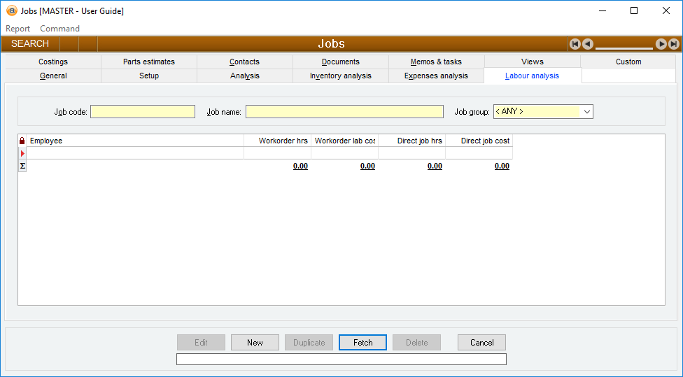Open the Inventory analysis tab
The height and width of the screenshot is (377, 683).
coord(340,76)
